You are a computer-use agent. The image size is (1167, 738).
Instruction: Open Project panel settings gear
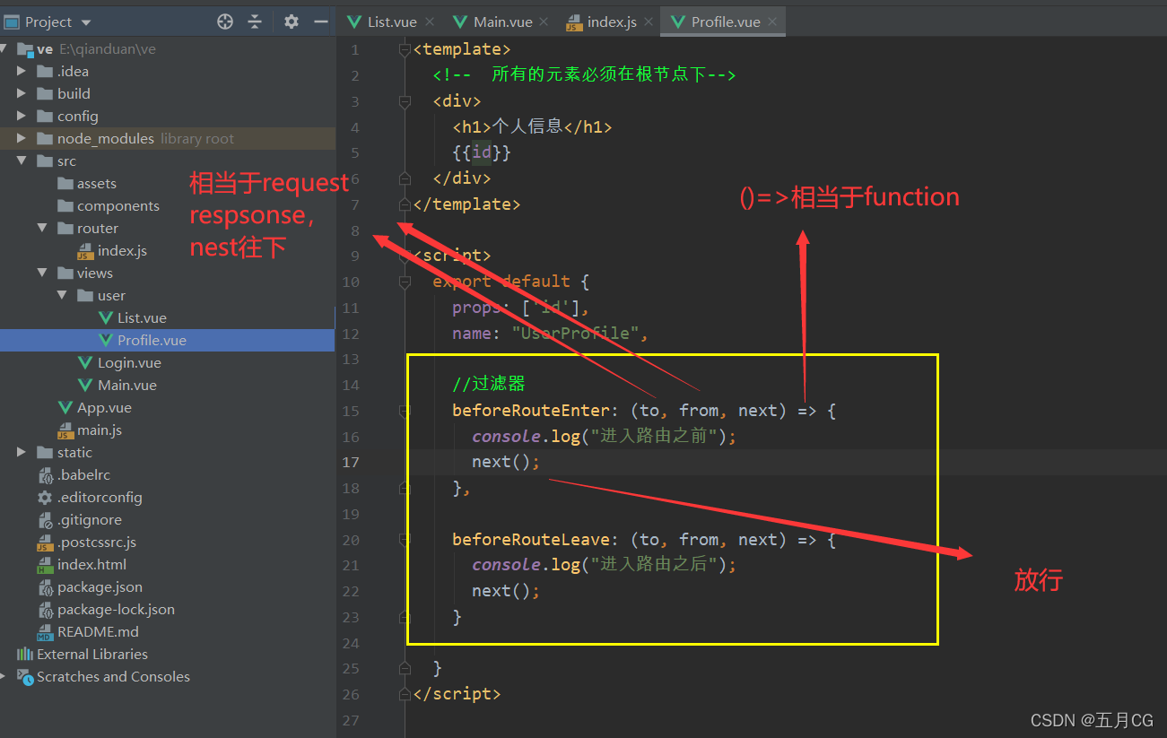pos(292,22)
